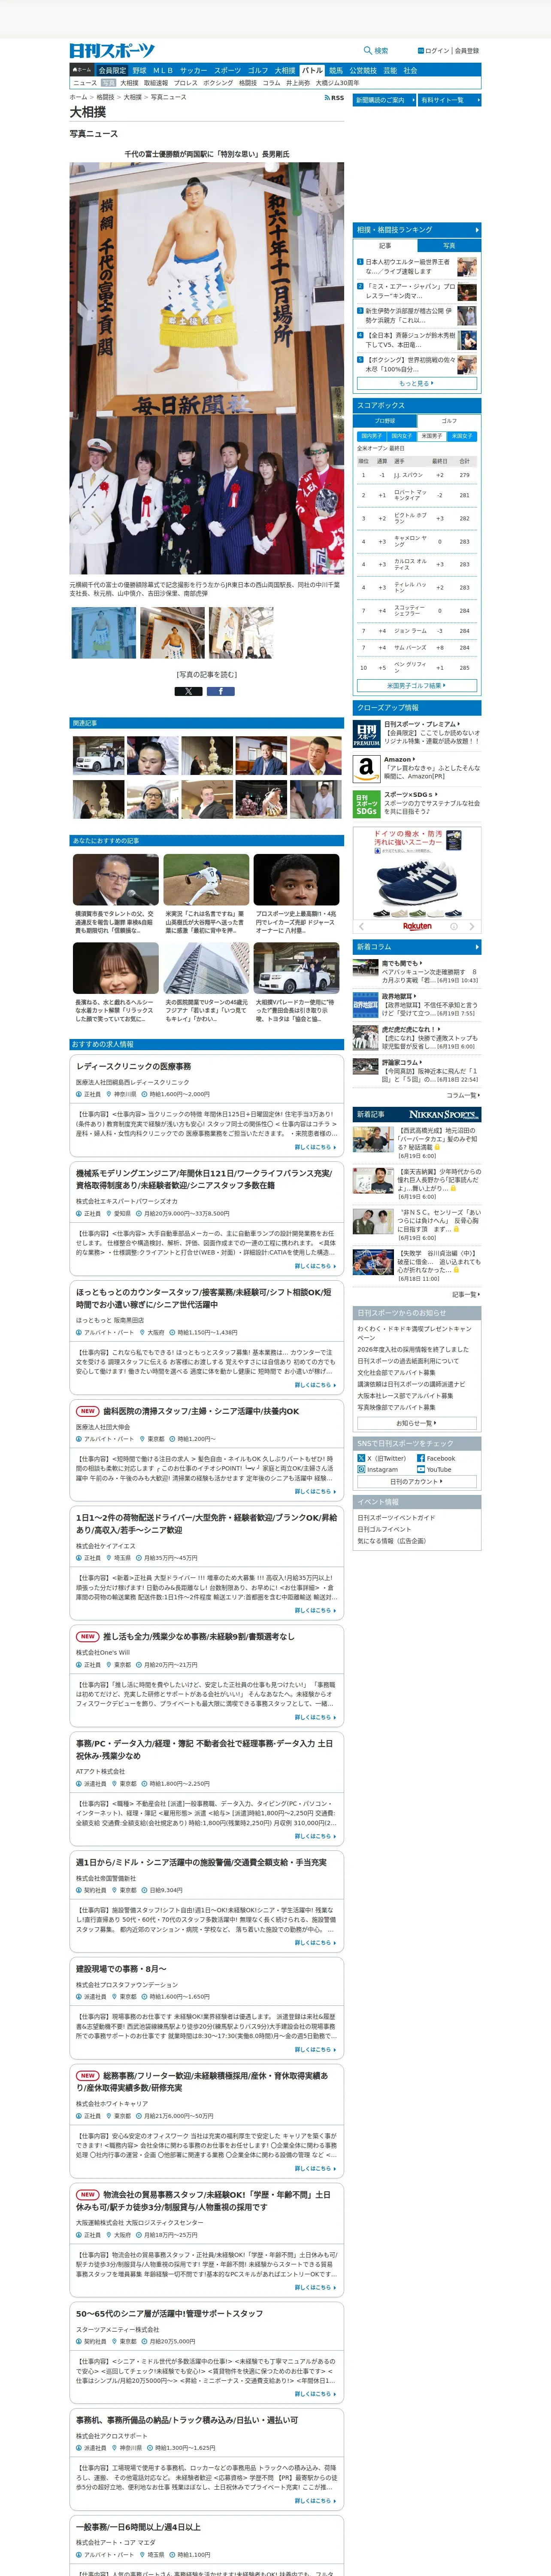Open レディースクリニックの医療事務 job listing
The width and height of the screenshot is (551, 2576).
coord(133,1066)
